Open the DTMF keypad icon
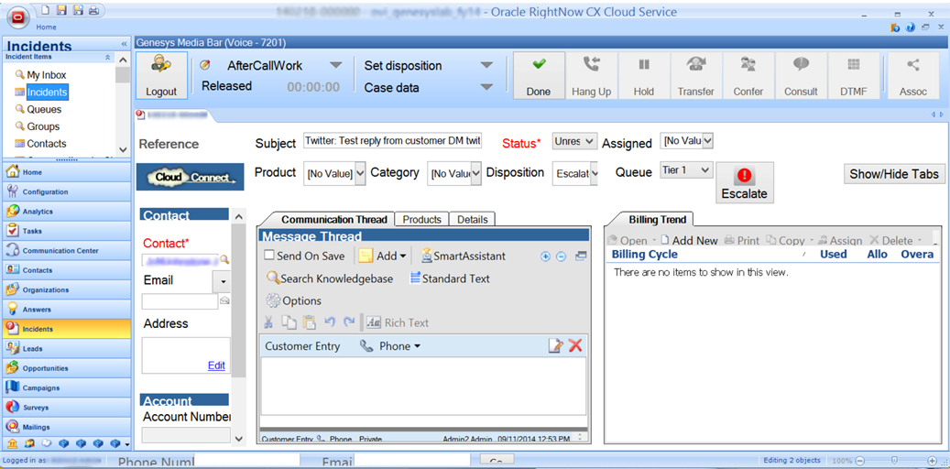950x469 pixels. pos(853,66)
